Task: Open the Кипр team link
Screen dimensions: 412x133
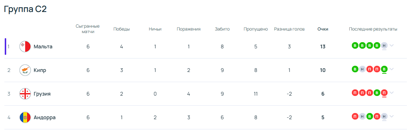Action: [x=40, y=70]
